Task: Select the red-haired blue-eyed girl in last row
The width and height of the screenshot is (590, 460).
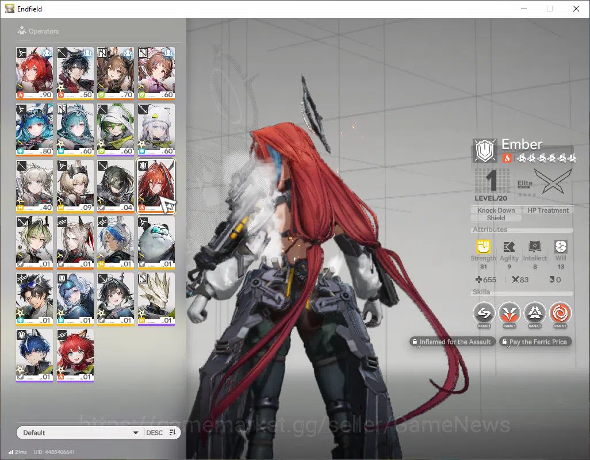Action: (x=75, y=355)
